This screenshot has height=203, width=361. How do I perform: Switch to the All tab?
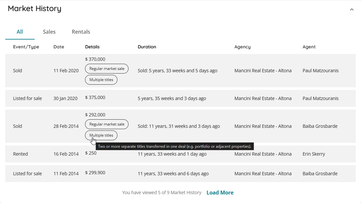tap(20, 32)
